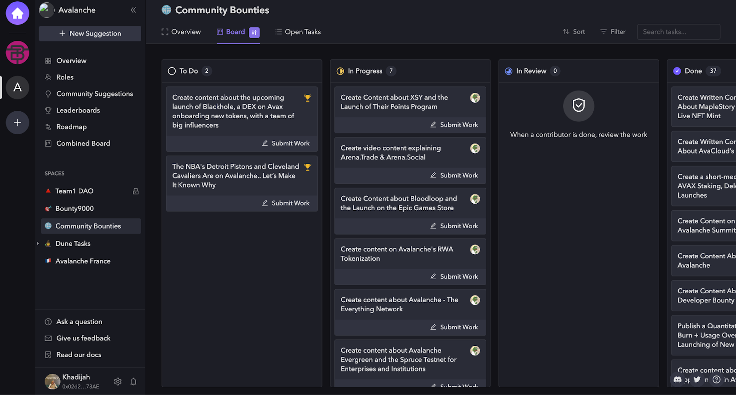The width and height of the screenshot is (736, 395).
Task: Click the In Progress status icon
Action: 340,71
